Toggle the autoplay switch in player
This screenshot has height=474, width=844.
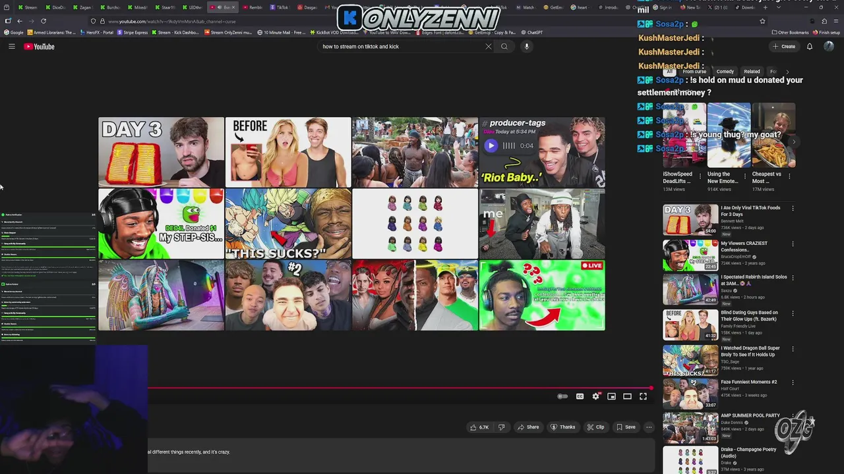pyautogui.click(x=562, y=396)
